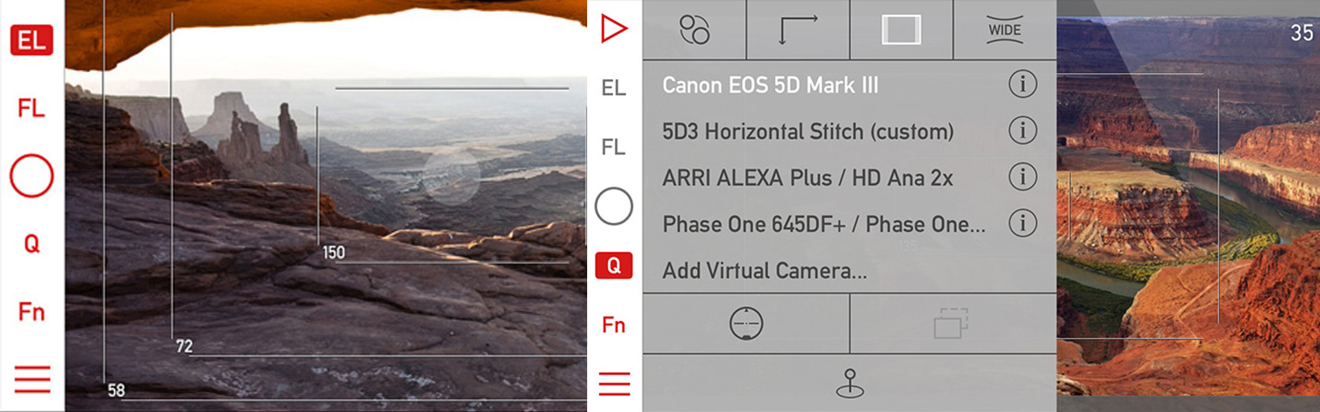Tap the 35 focal length label
This screenshot has width=1320, height=412.
(1301, 33)
